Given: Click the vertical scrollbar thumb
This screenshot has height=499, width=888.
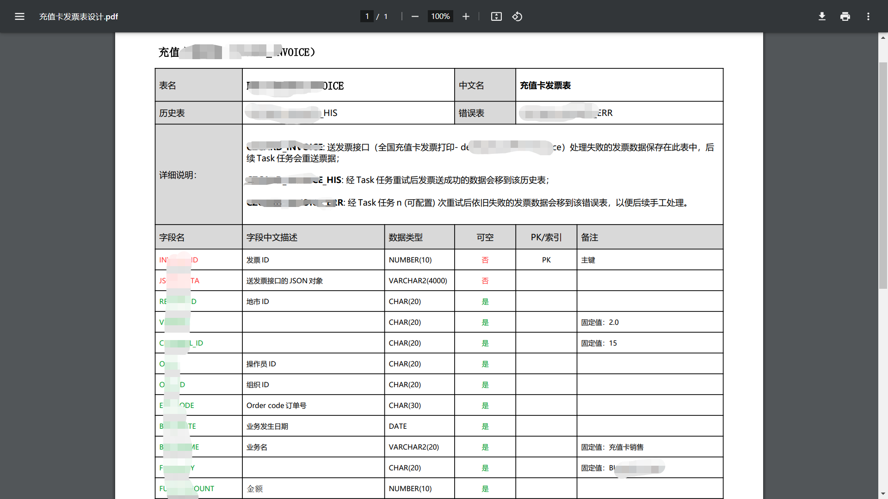Looking at the screenshot, I should pyautogui.click(x=883, y=176).
